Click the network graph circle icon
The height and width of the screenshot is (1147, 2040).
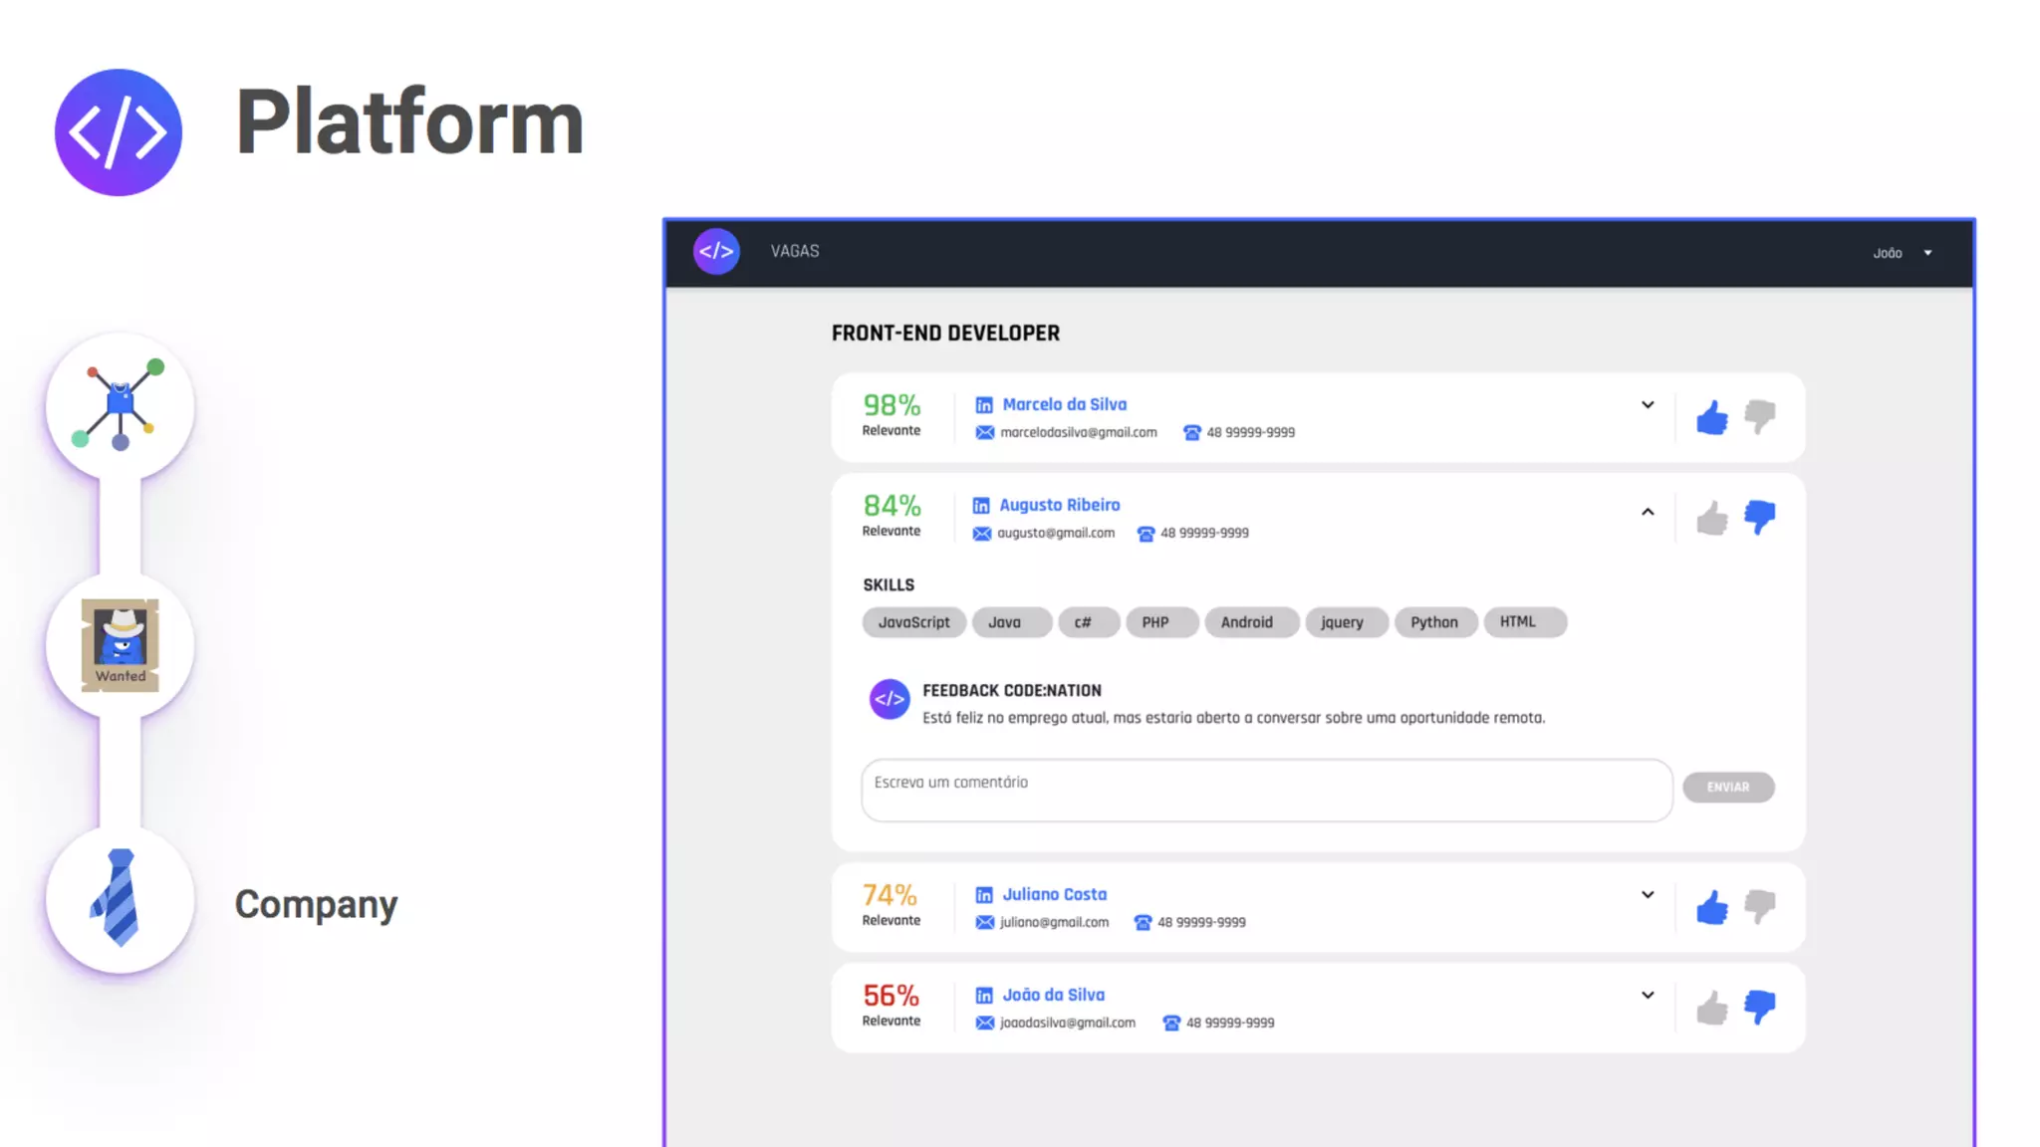[x=120, y=405]
